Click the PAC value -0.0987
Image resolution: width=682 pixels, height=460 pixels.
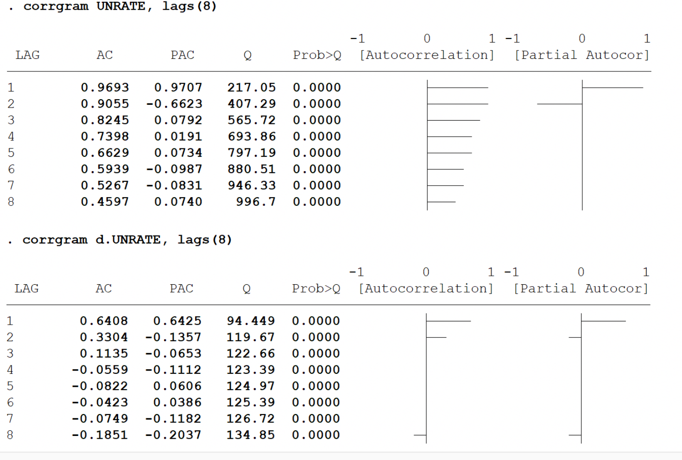[174, 169]
